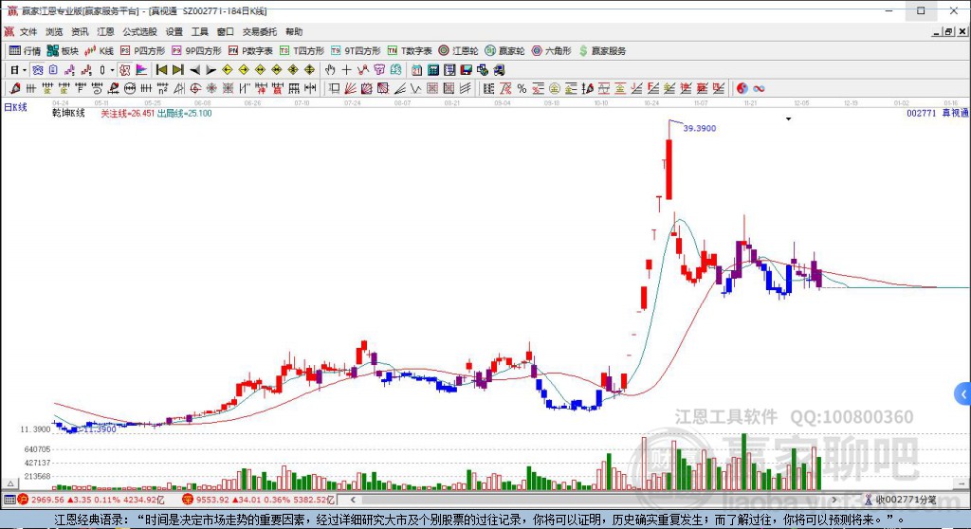This screenshot has height=529, width=971.
Task: Click the yellow diamond right-arrow icon
Action: pos(244,70)
